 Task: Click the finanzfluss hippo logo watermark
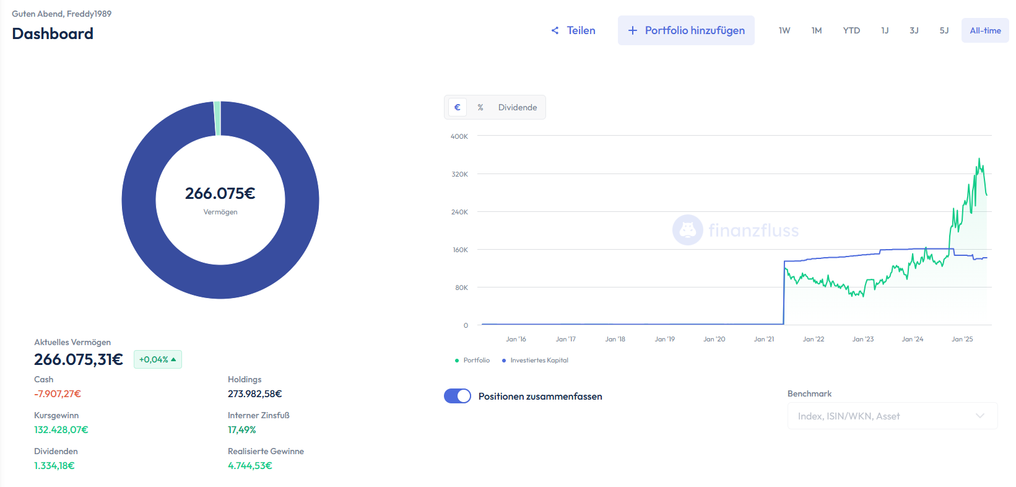687,230
